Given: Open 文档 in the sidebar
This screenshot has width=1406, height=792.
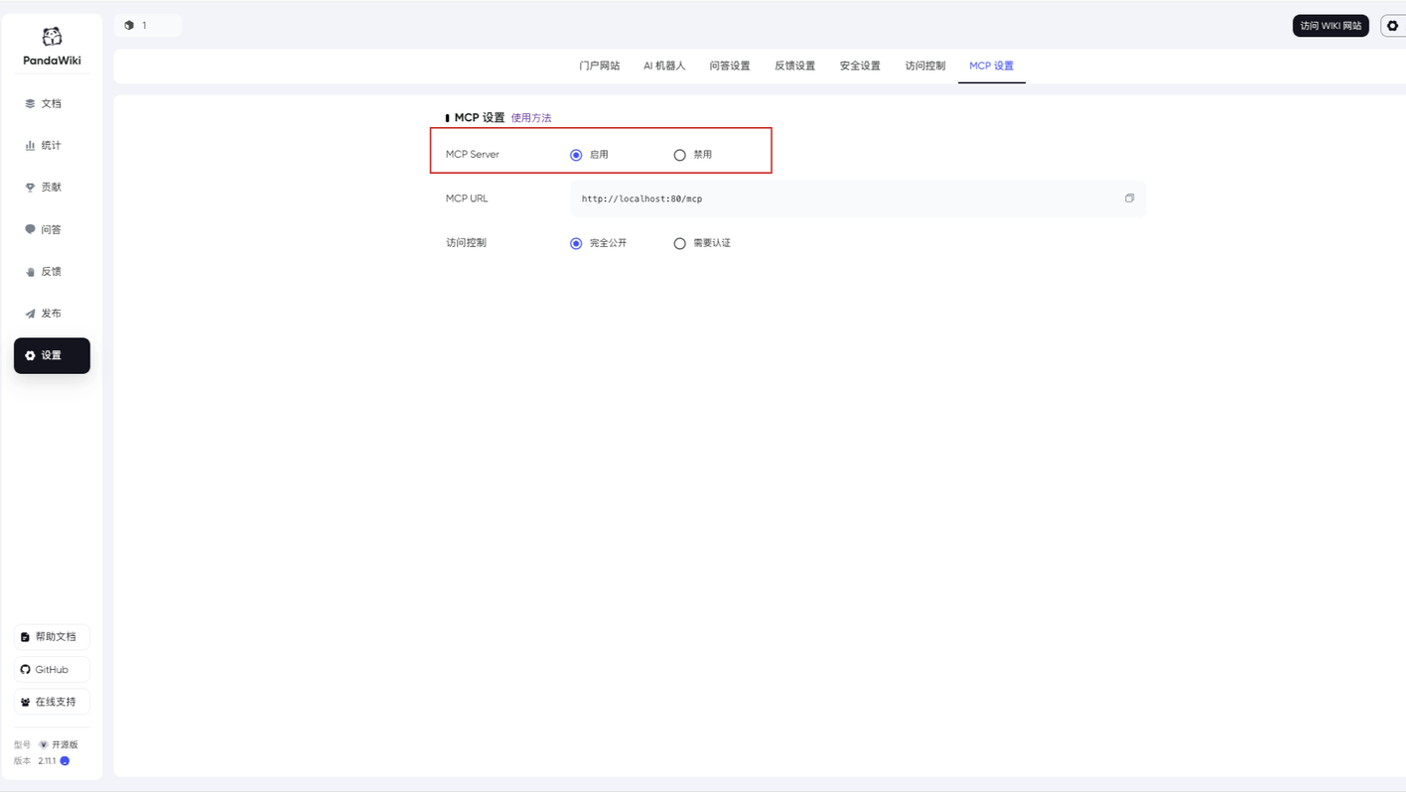Looking at the screenshot, I should tap(52, 103).
